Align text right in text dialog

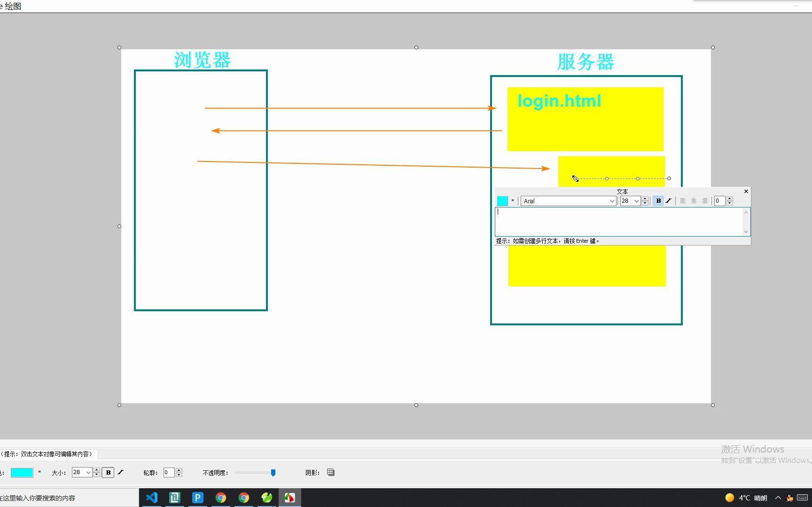coord(704,201)
